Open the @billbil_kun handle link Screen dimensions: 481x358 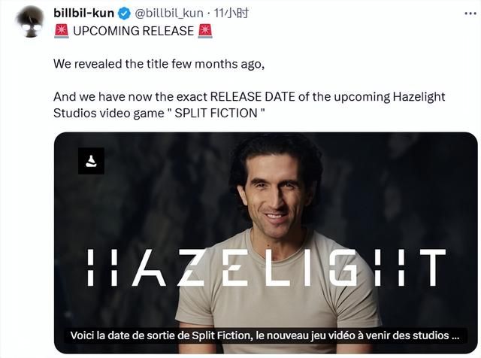tap(169, 14)
